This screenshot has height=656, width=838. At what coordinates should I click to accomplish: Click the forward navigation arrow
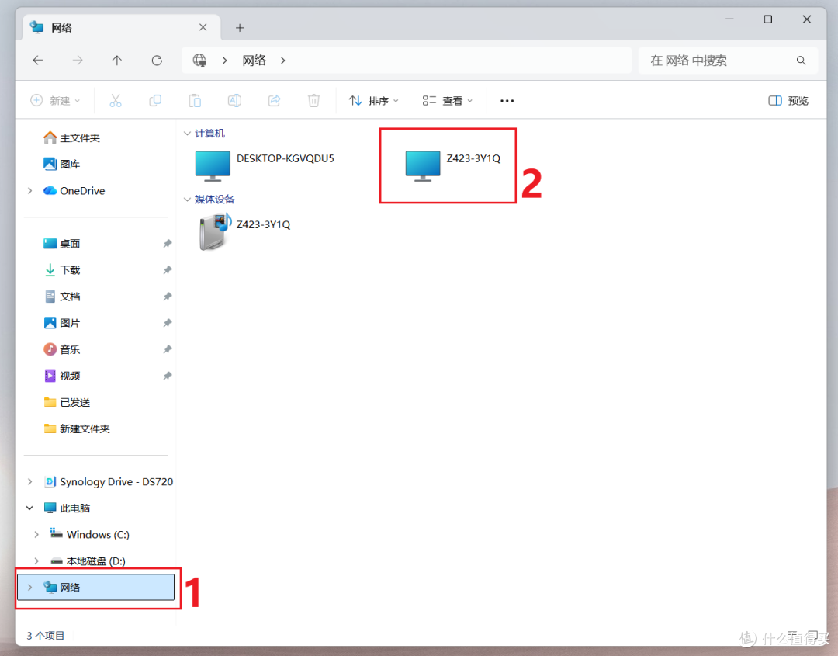pos(78,61)
